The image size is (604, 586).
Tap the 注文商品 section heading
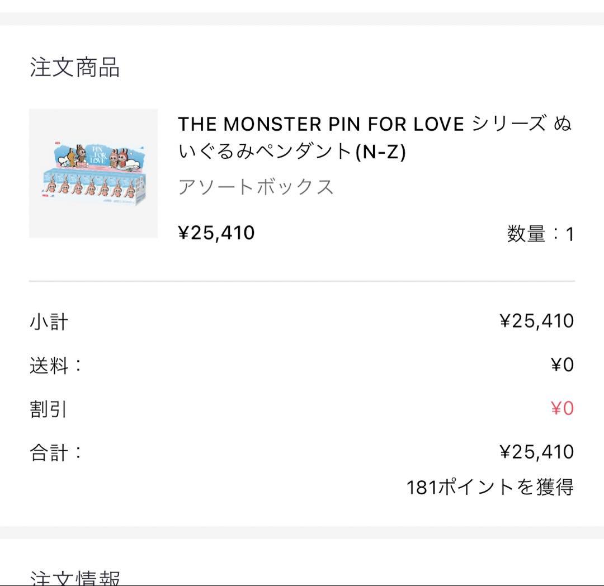75,67
